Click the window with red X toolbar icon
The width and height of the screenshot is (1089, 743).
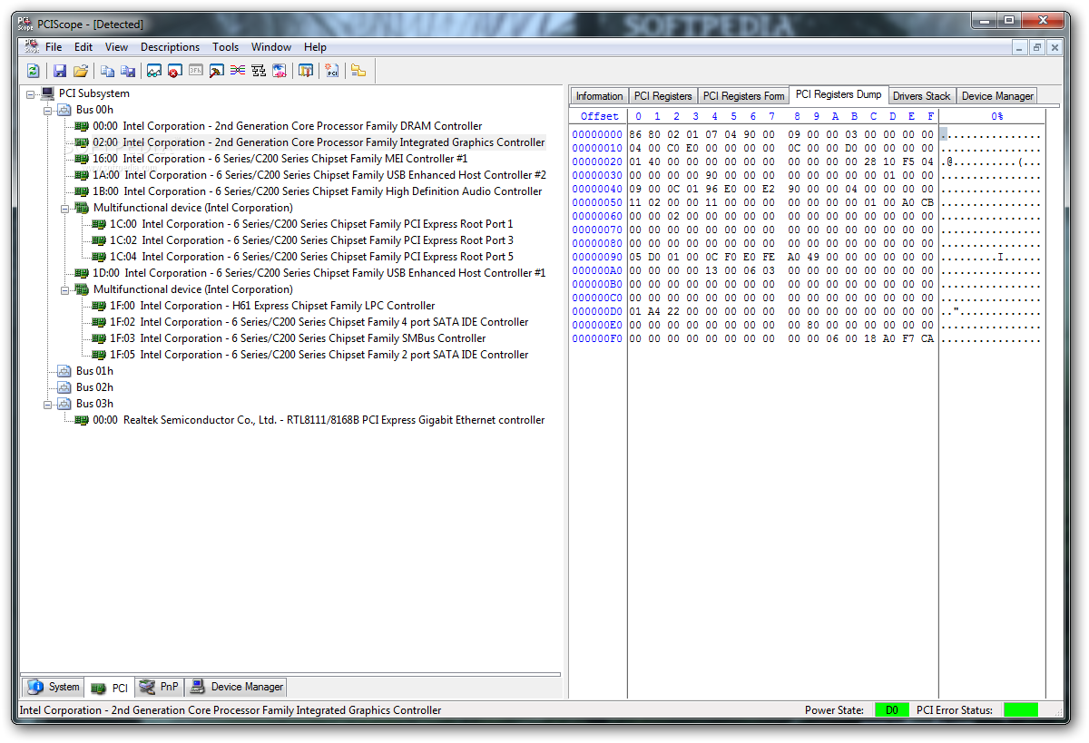click(174, 71)
